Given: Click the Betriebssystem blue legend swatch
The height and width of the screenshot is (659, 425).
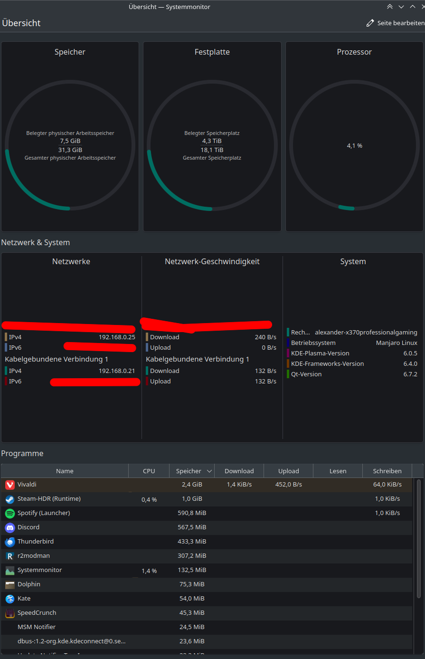Looking at the screenshot, I should coord(288,343).
